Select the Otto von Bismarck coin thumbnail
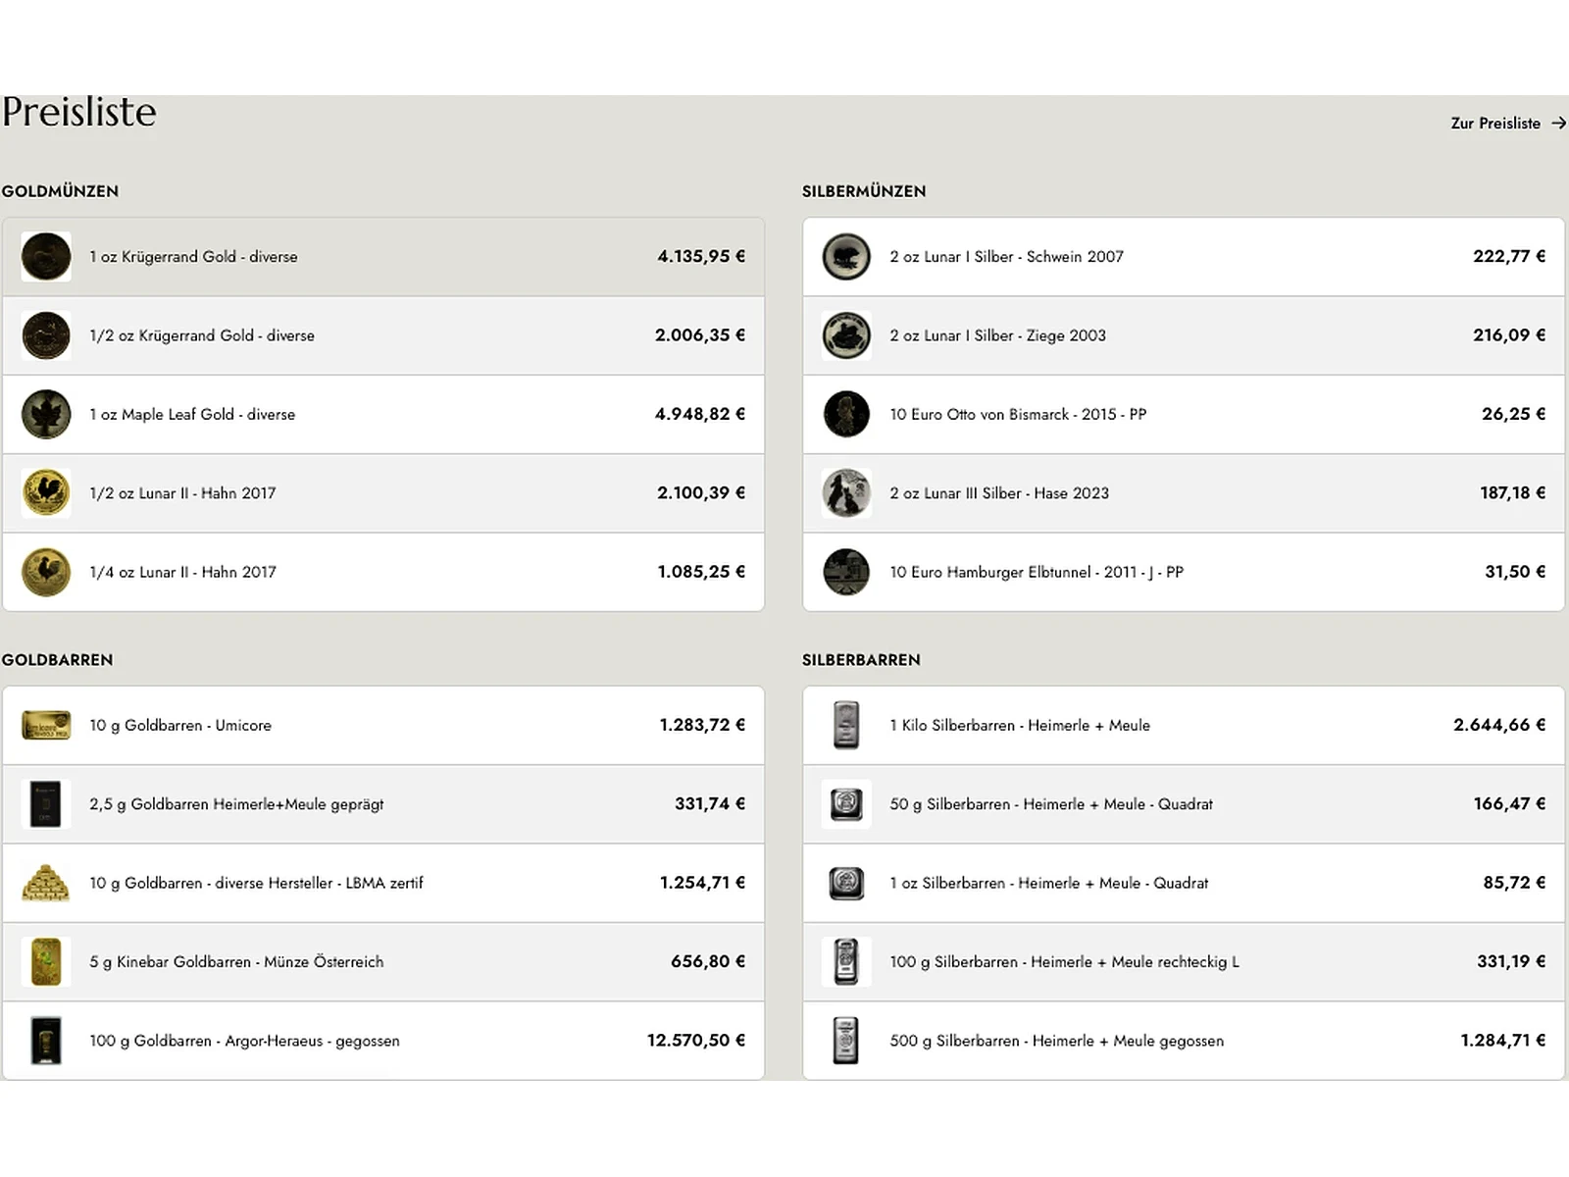Viewport: 1569px width, 1177px height. coord(846,414)
